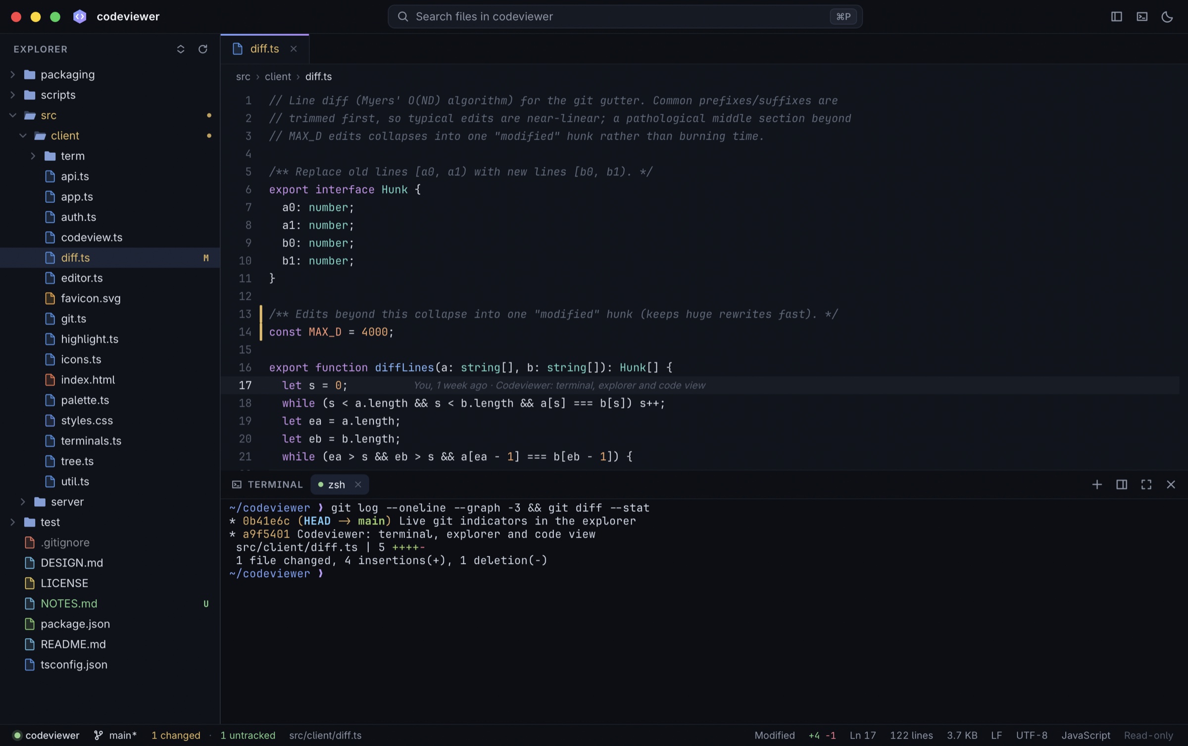Expand the term folder

tap(110, 156)
